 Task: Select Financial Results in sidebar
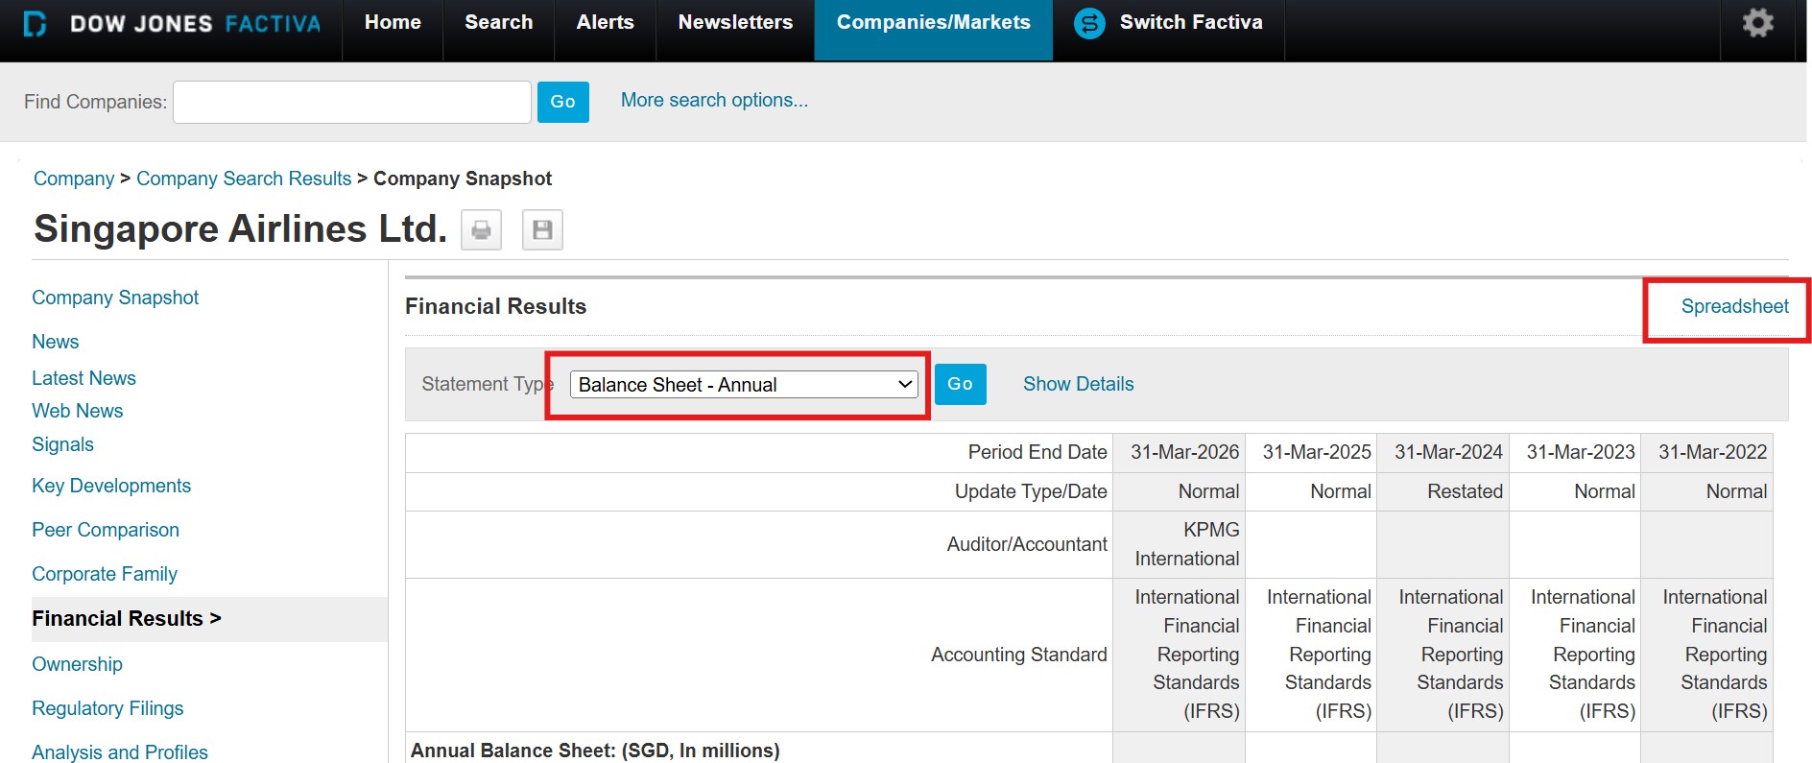click(127, 619)
